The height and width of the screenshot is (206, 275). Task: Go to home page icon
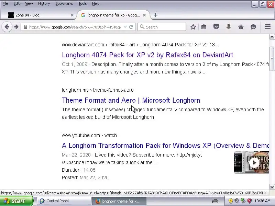coord(241,27)
